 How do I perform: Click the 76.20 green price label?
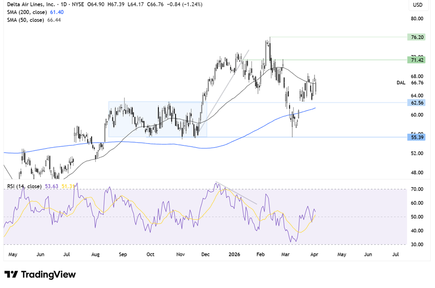416,37
